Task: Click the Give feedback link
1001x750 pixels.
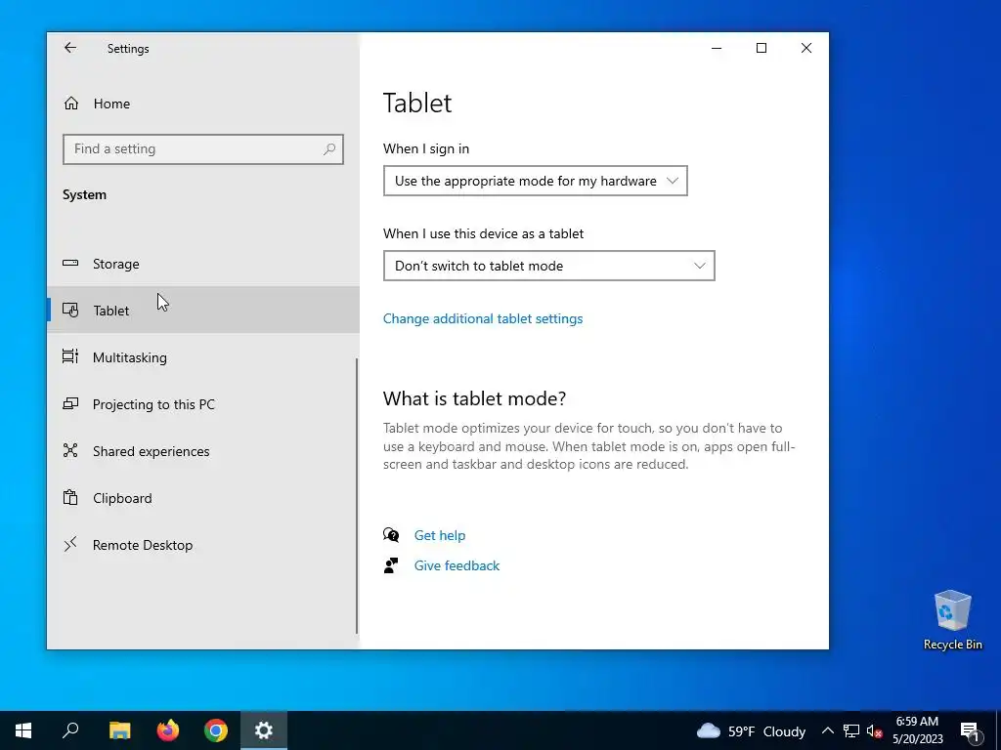Action: click(x=457, y=565)
